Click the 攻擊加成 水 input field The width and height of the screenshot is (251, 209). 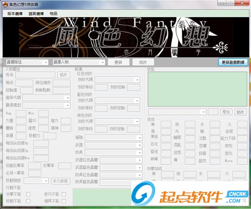[213, 174]
